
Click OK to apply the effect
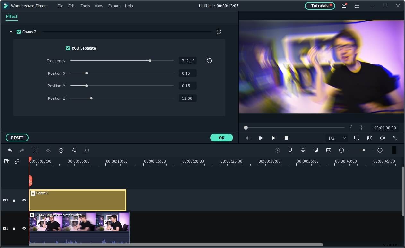click(x=221, y=137)
